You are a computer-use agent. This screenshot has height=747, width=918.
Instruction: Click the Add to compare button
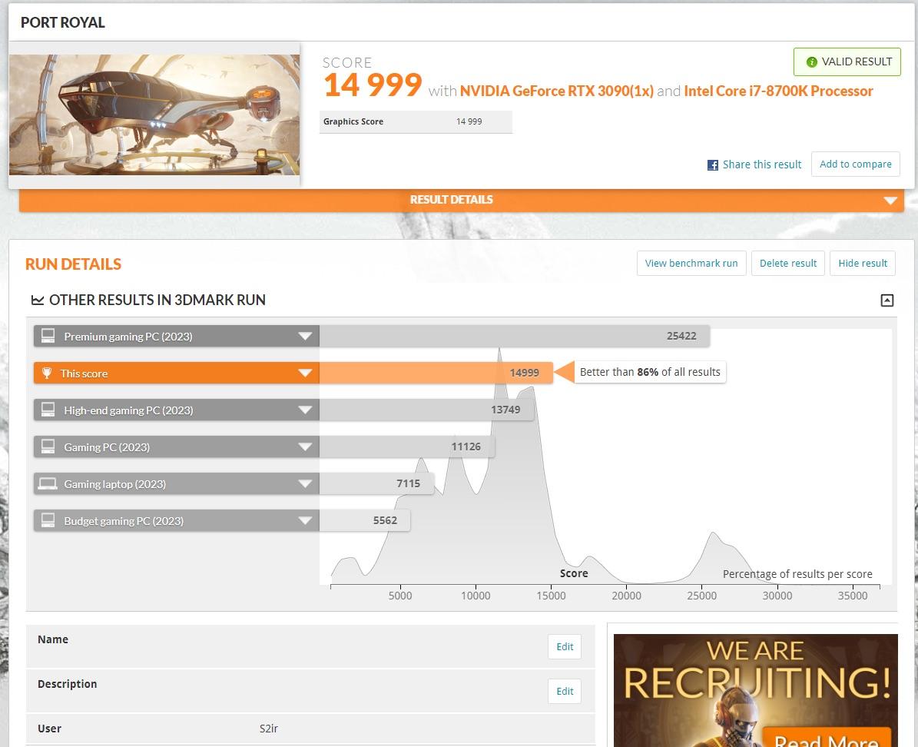click(855, 164)
